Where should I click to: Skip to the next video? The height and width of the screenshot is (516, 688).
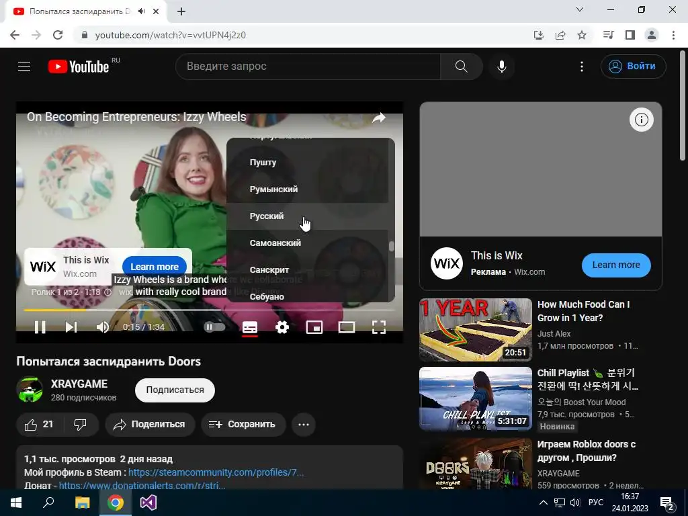point(71,327)
